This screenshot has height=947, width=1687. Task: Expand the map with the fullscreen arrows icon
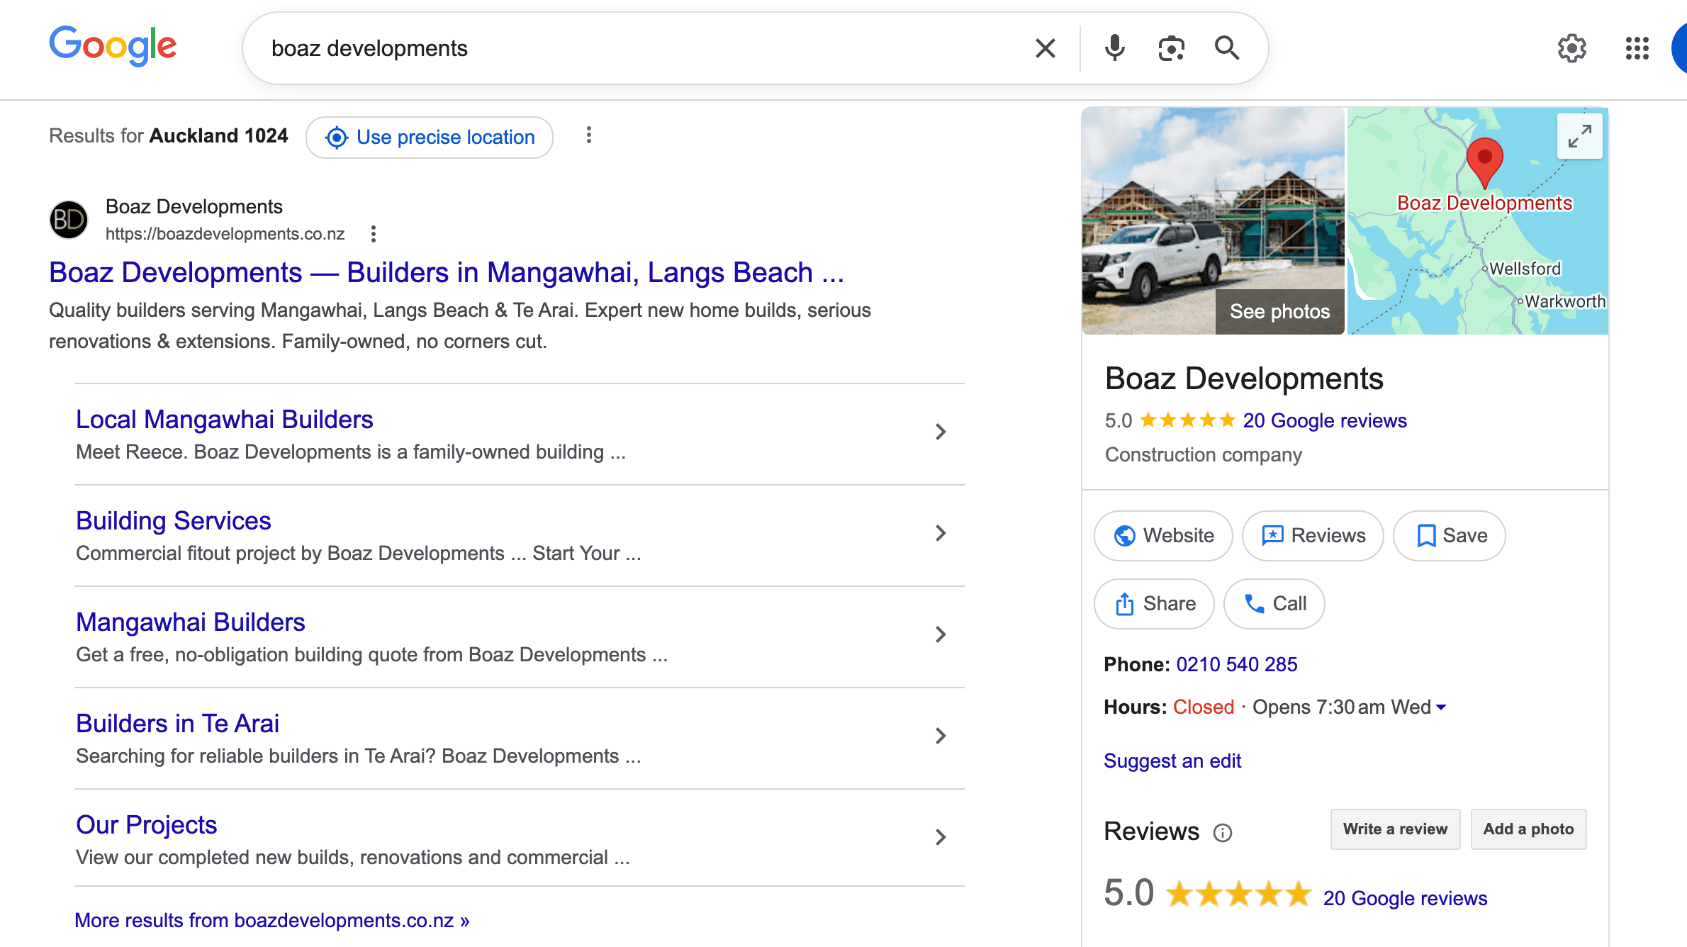1580,136
